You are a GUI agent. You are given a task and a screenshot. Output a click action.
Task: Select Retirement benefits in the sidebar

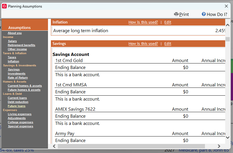(21, 45)
